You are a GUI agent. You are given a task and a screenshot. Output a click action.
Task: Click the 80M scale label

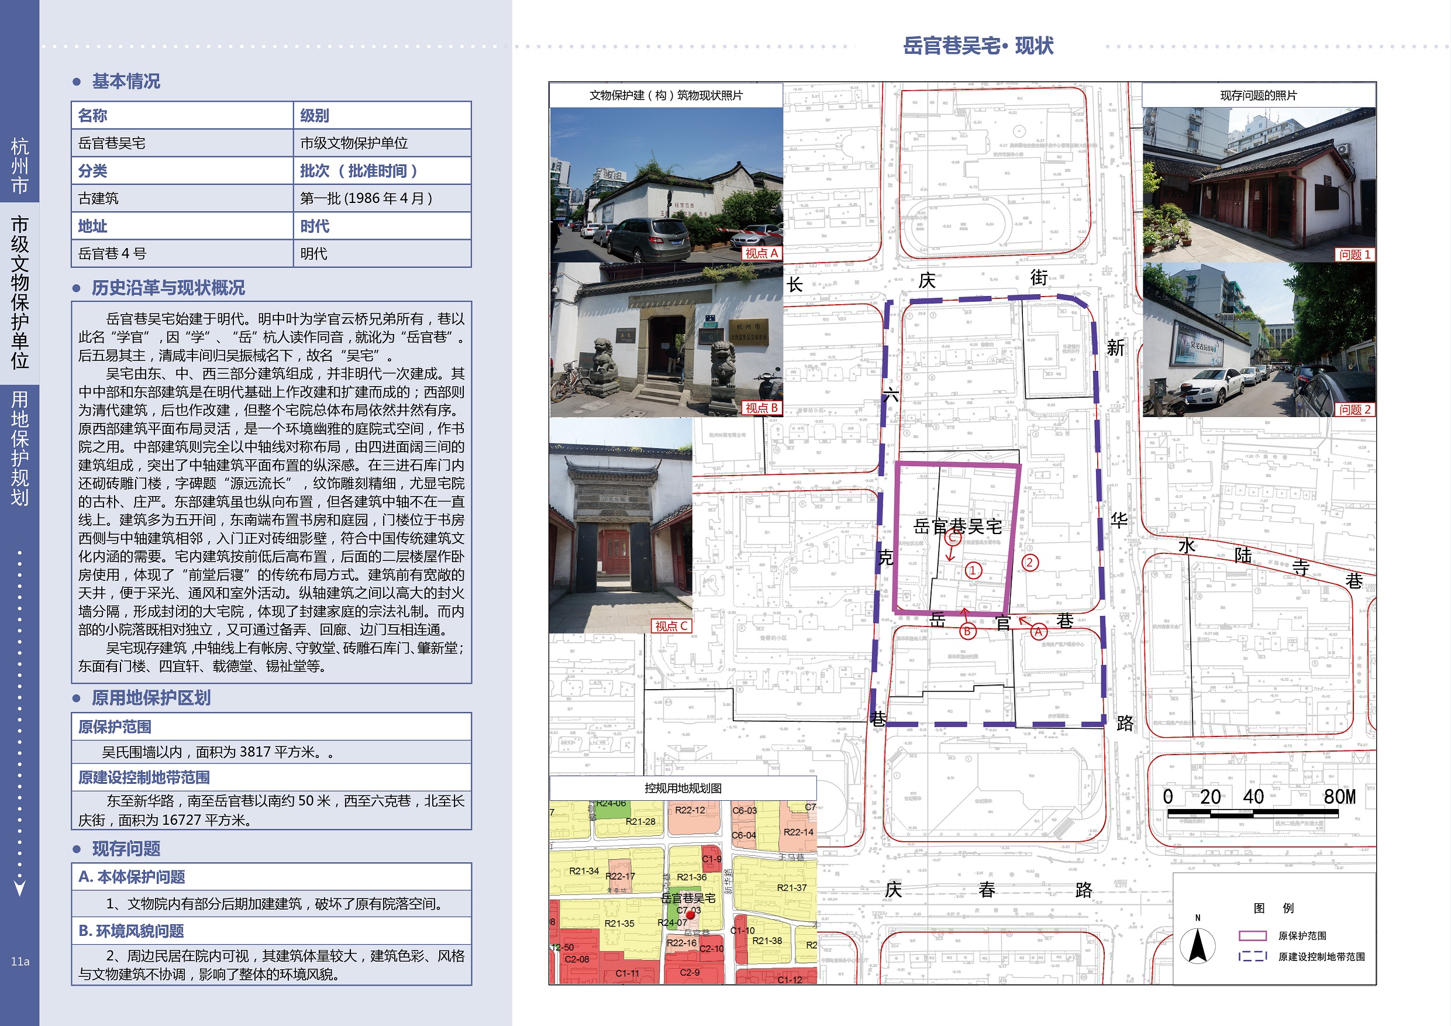click(1340, 797)
